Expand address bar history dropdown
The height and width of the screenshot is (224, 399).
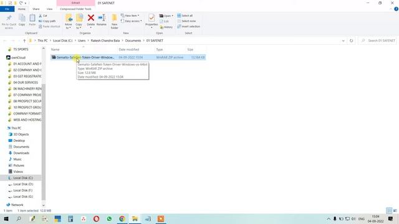[x=343, y=40]
